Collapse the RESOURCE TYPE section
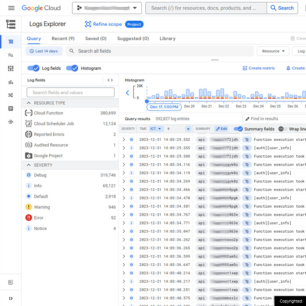Image resolution: width=306 pixels, height=306 pixels. pyautogui.click(x=29, y=103)
